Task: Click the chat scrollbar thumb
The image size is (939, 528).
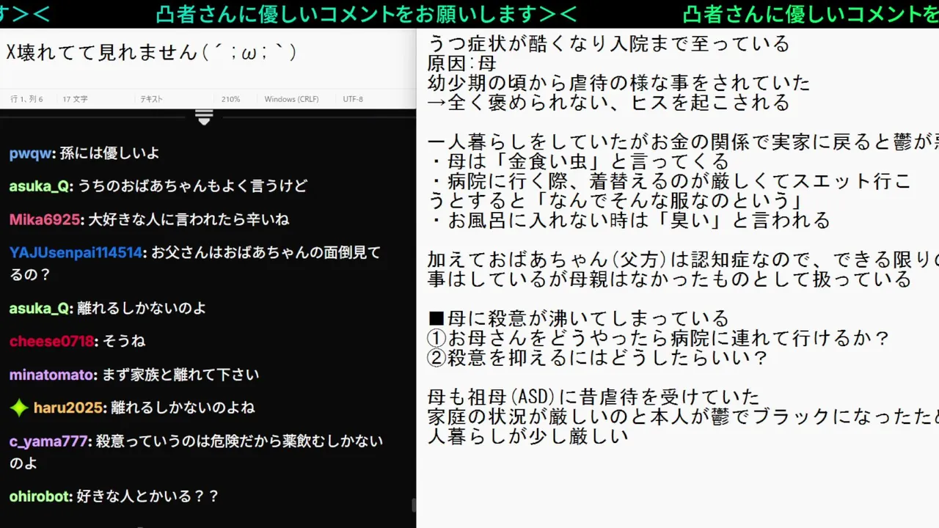Action: (414, 505)
